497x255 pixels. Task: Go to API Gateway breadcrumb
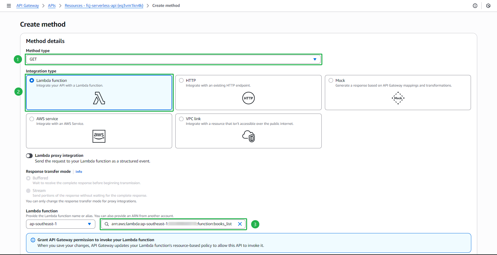click(28, 6)
